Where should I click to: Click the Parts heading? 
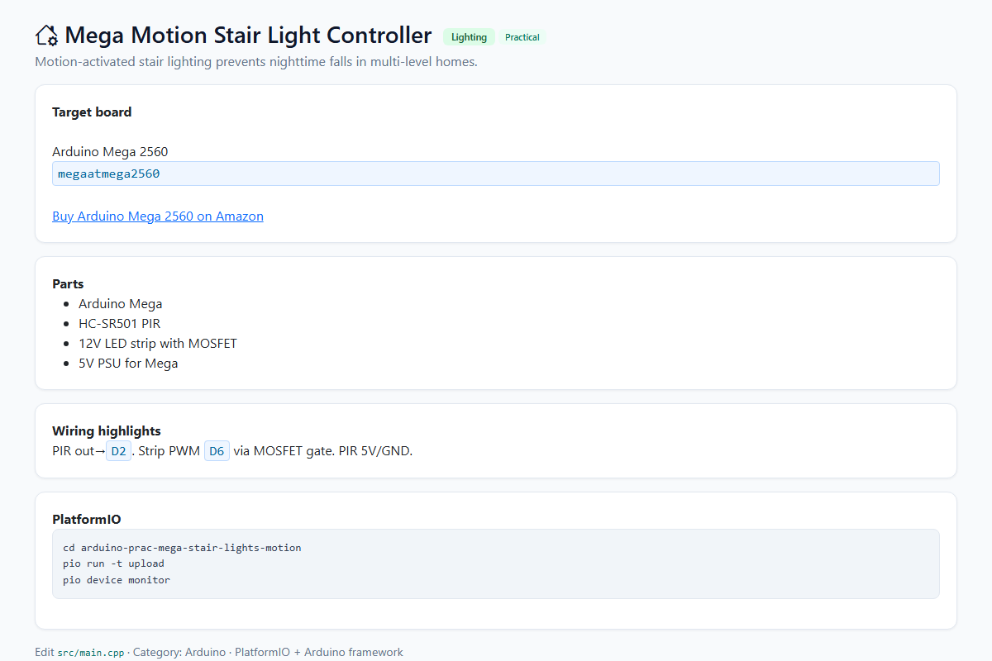(68, 284)
